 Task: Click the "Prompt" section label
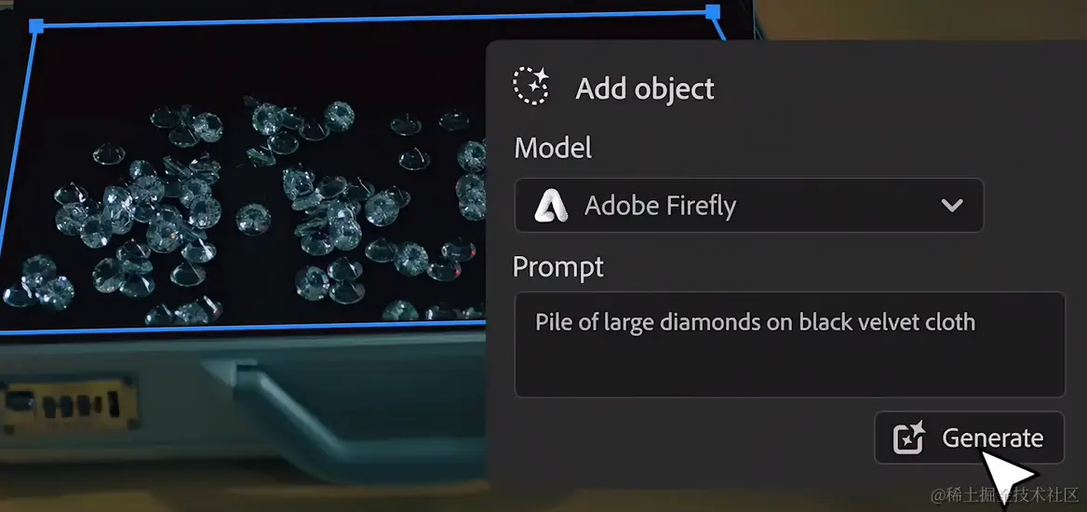pyautogui.click(x=558, y=266)
